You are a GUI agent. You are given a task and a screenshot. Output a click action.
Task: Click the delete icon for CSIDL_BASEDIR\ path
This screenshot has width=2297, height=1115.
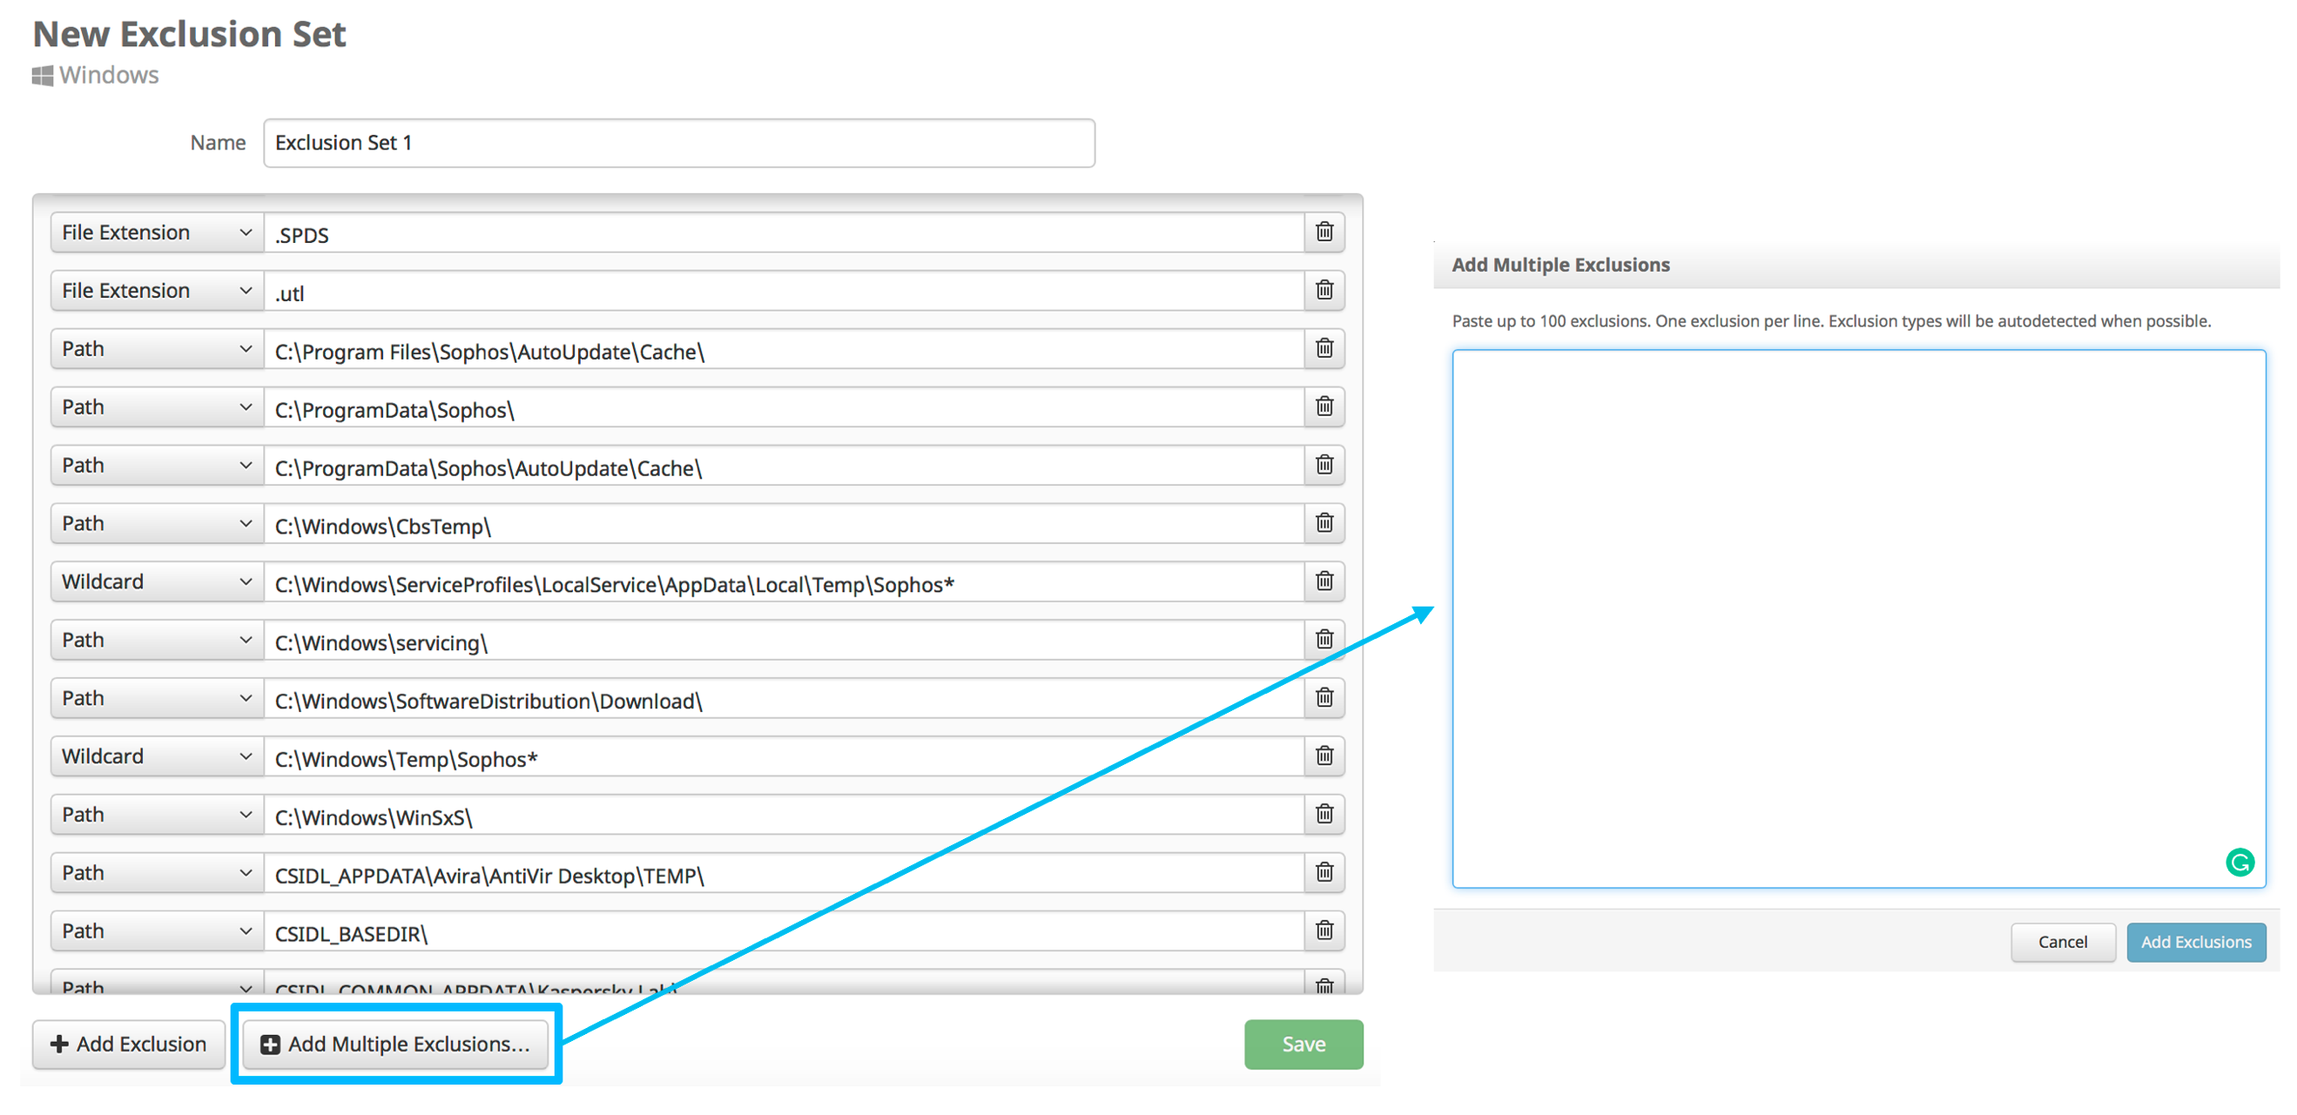1324,933
